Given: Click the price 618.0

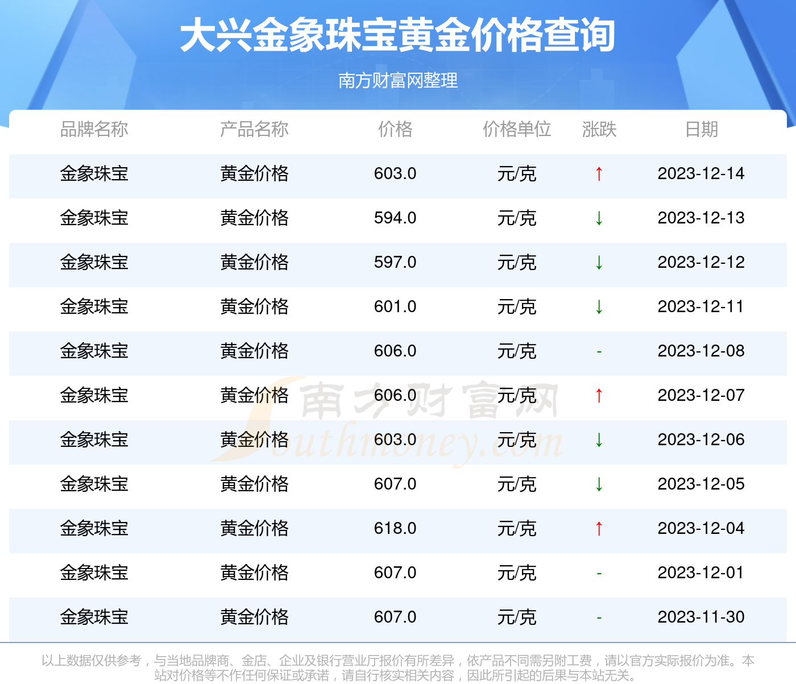Looking at the screenshot, I should 395,528.
